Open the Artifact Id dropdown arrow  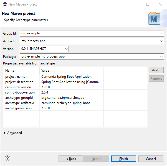pyautogui.click(x=162, y=41)
